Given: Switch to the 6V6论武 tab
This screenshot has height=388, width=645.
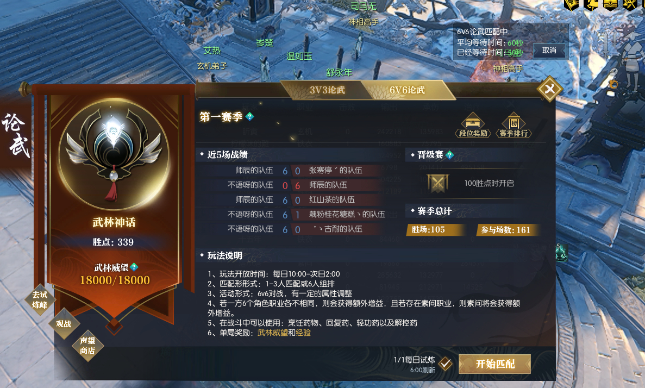Looking at the screenshot, I should pyautogui.click(x=407, y=90).
